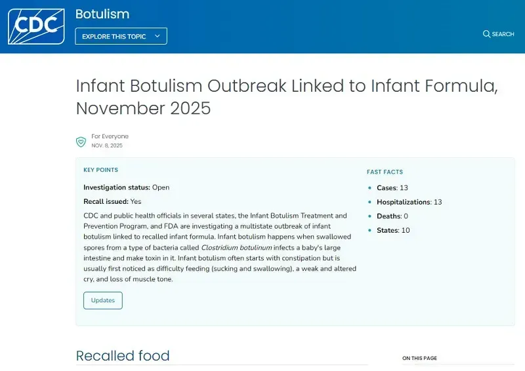Click the search magnifier icon
The width and height of the screenshot is (525, 371).
[486, 34]
